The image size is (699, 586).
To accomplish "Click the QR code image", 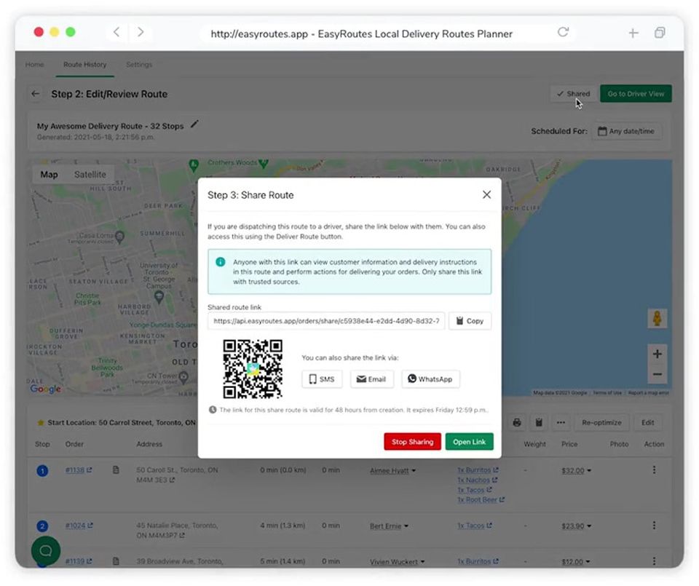I will pos(253,369).
